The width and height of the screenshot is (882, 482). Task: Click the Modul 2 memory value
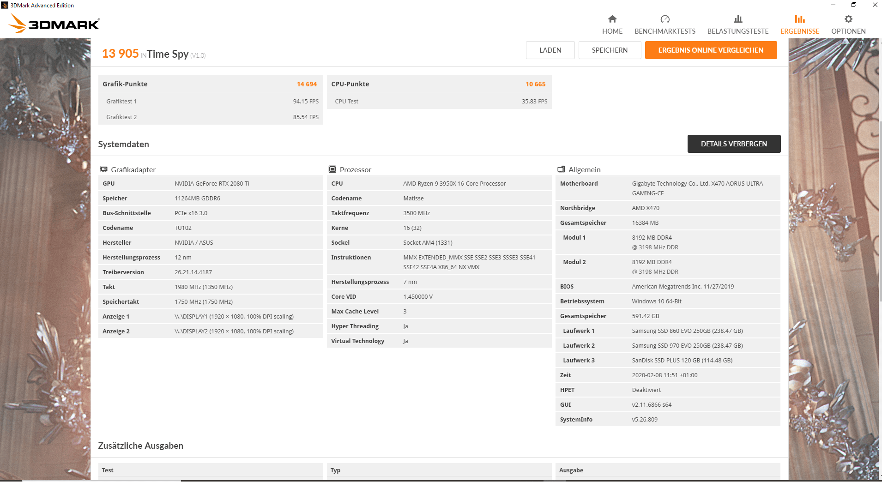pyautogui.click(x=655, y=267)
